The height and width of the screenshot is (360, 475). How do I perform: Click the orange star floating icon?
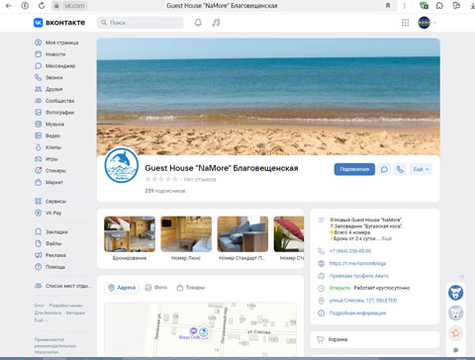pos(455,332)
